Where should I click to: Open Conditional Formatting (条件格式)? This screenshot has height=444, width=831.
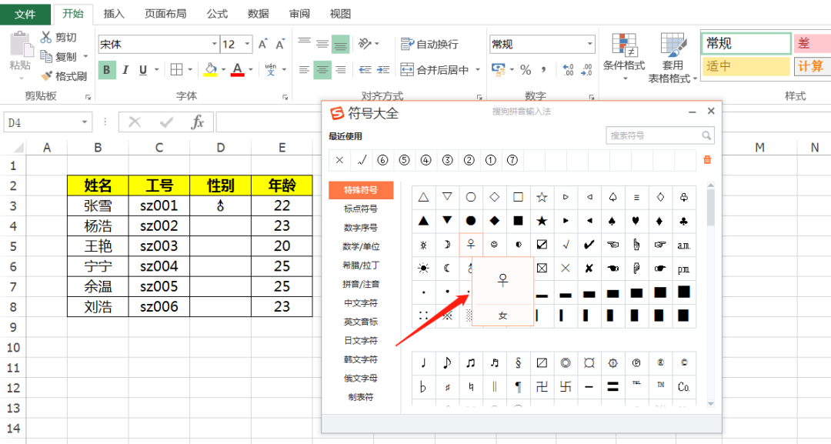(624, 57)
